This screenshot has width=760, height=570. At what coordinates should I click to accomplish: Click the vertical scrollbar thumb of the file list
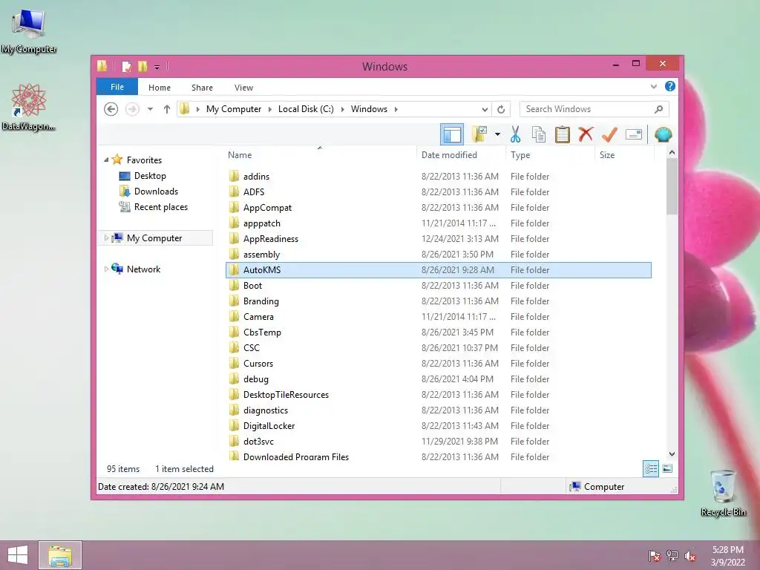tap(672, 186)
